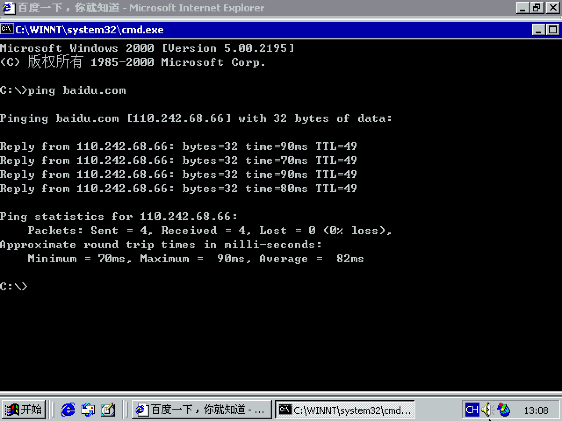Click the cmd.exe window title bar text

pyautogui.click(x=90, y=30)
